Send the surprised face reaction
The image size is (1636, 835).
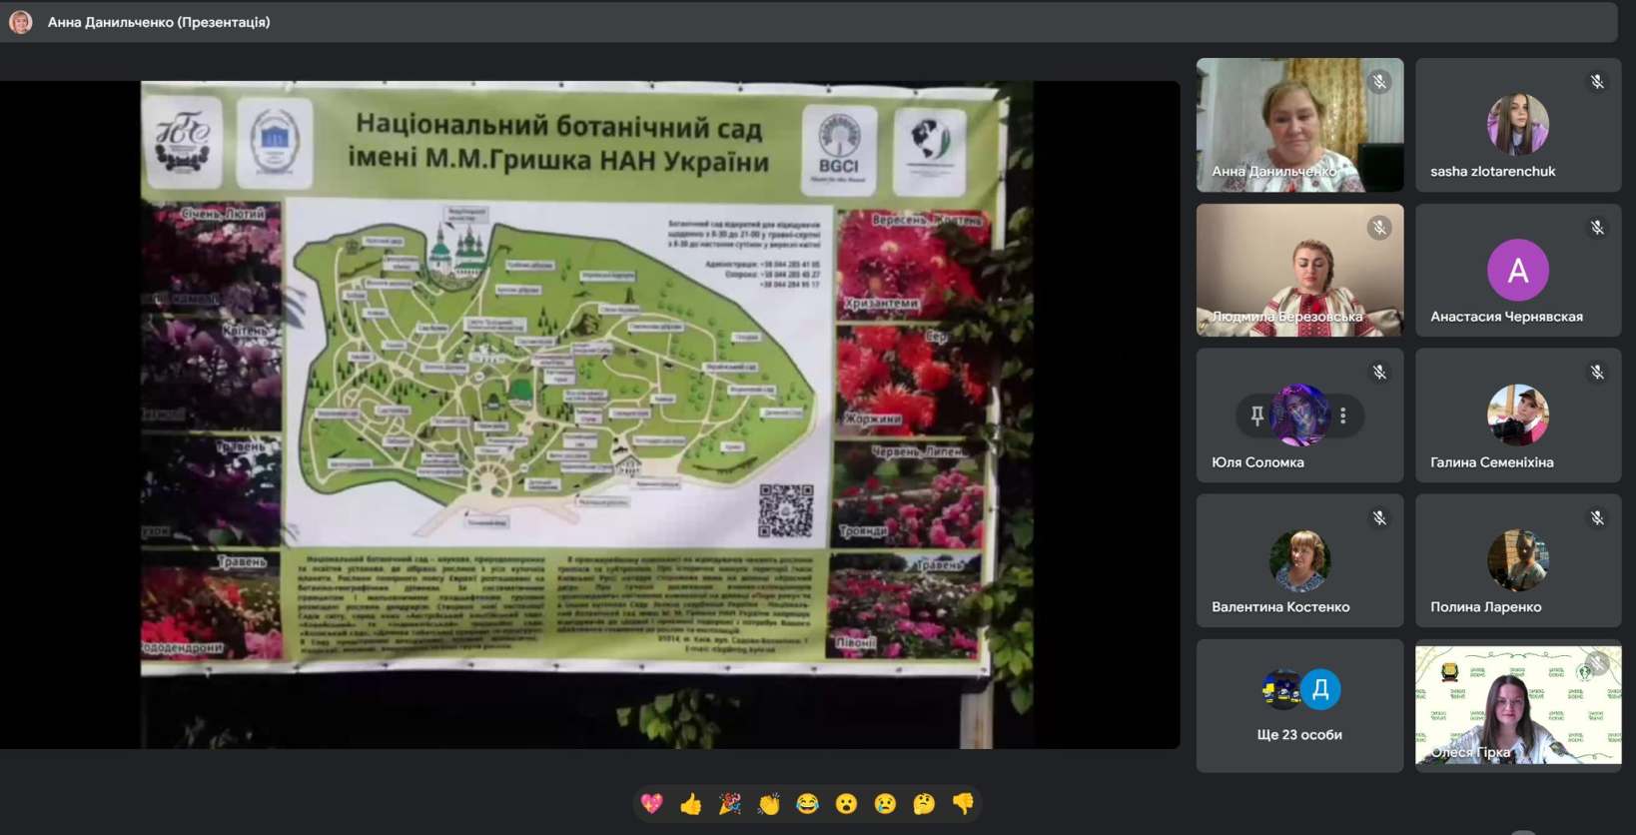(x=846, y=803)
